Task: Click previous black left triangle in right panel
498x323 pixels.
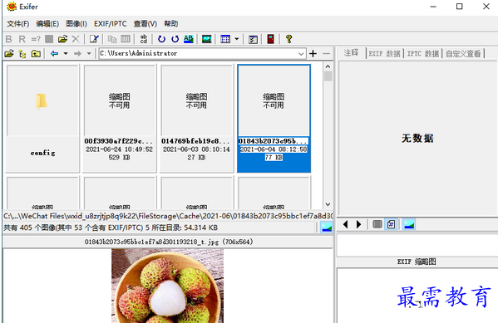Action: tap(346, 225)
